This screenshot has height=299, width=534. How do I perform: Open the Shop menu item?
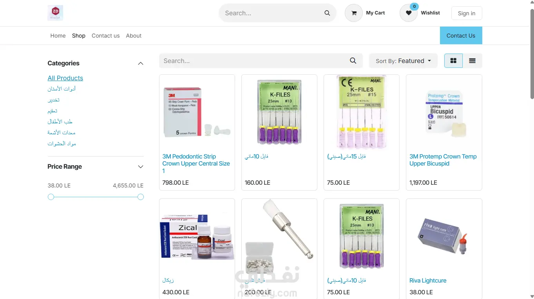coord(79,36)
